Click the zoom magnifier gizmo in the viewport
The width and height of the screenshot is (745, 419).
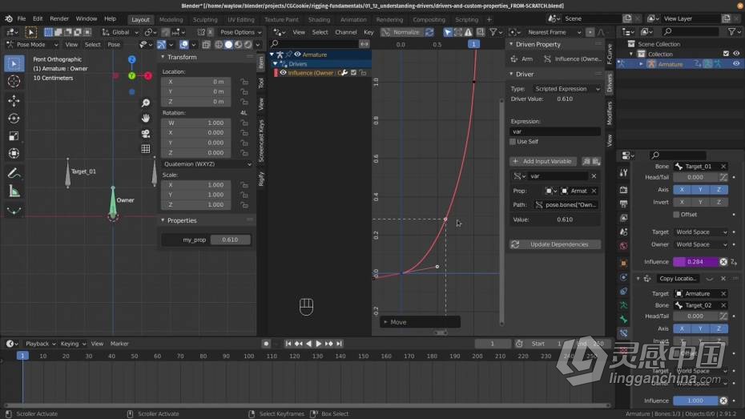click(x=145, y=103)
